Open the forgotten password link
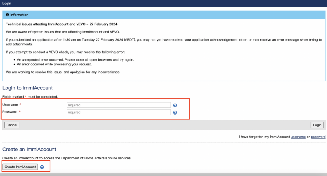This screenshot has height=176, width=327. coord(318,137)
